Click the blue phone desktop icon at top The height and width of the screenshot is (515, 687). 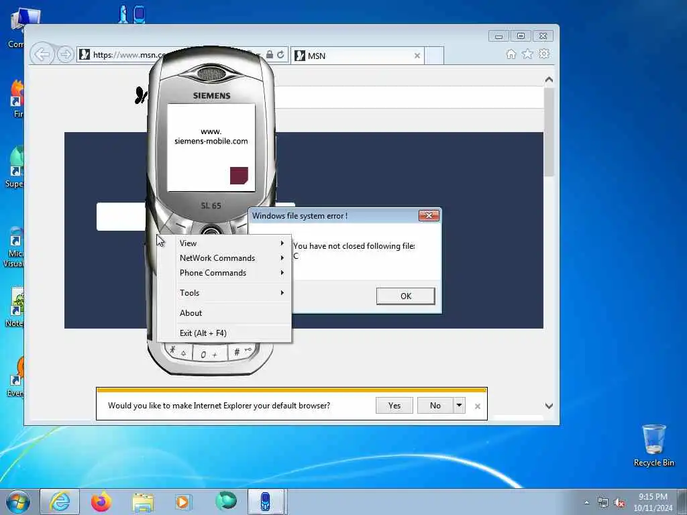(140, 14)
